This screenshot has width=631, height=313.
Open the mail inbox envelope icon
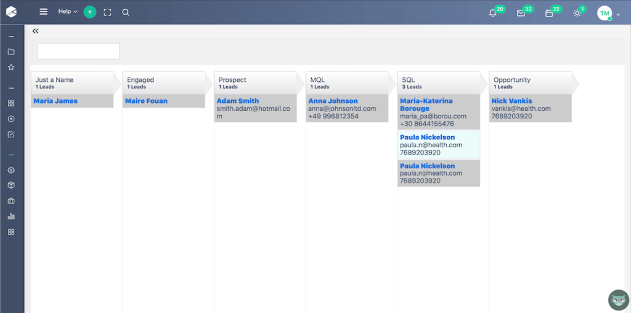pos(521,13)
